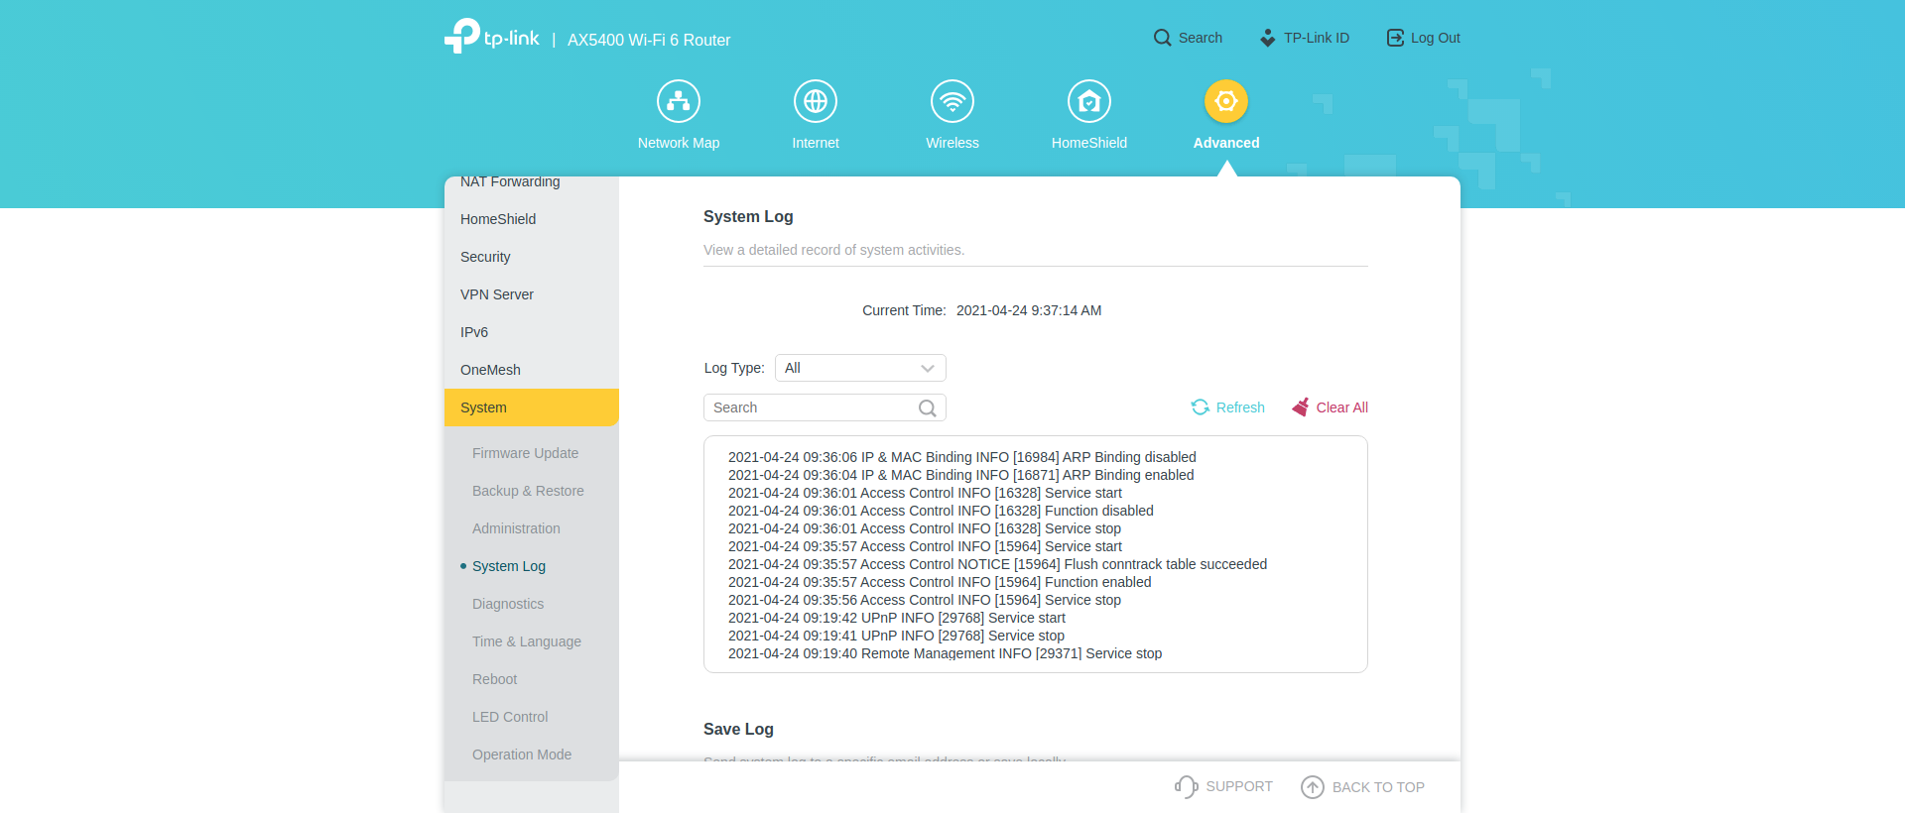This screenshot has height=813, width=1905.
Task: Open the HomeShield icon
Action: (1089, 101)
